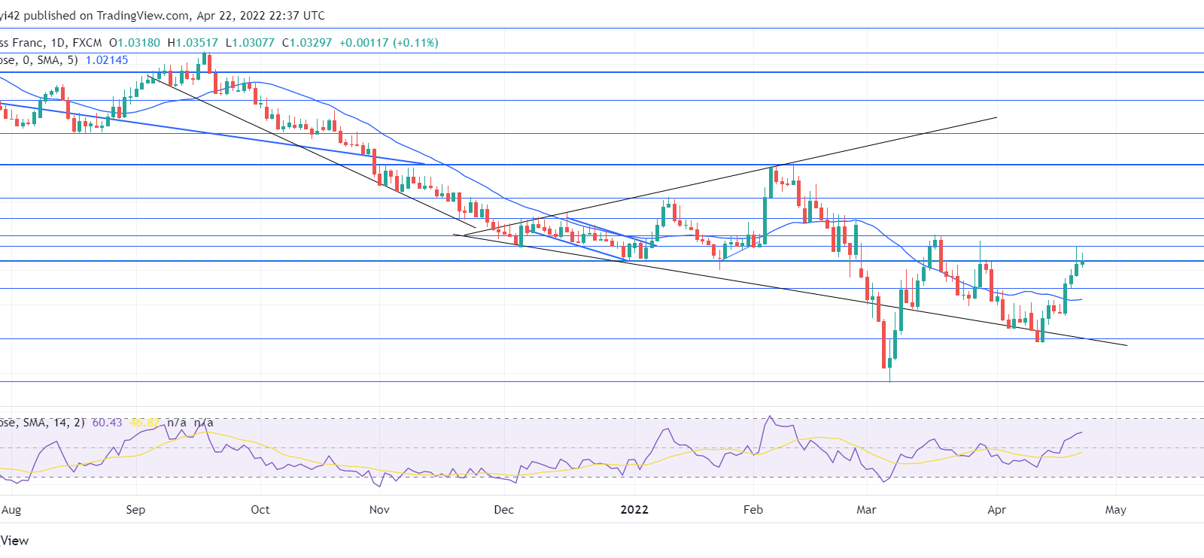The image size is (1204, 558).
Task: Select the "Nov" label on the time axis
Action: 380,510
